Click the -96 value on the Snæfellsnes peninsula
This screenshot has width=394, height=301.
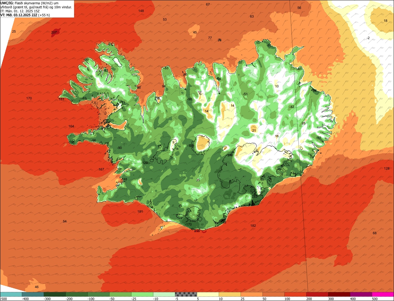[x=94, y=140]
